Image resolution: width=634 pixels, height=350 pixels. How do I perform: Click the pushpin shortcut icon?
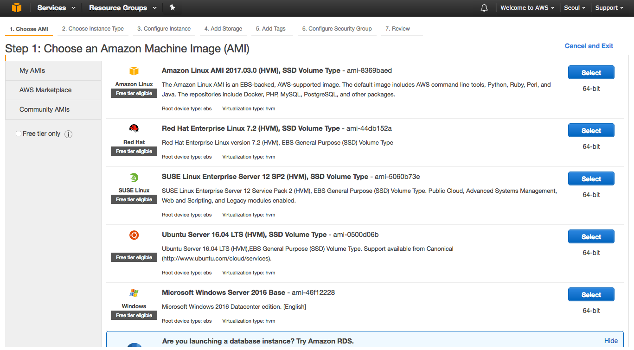(173, 7)
